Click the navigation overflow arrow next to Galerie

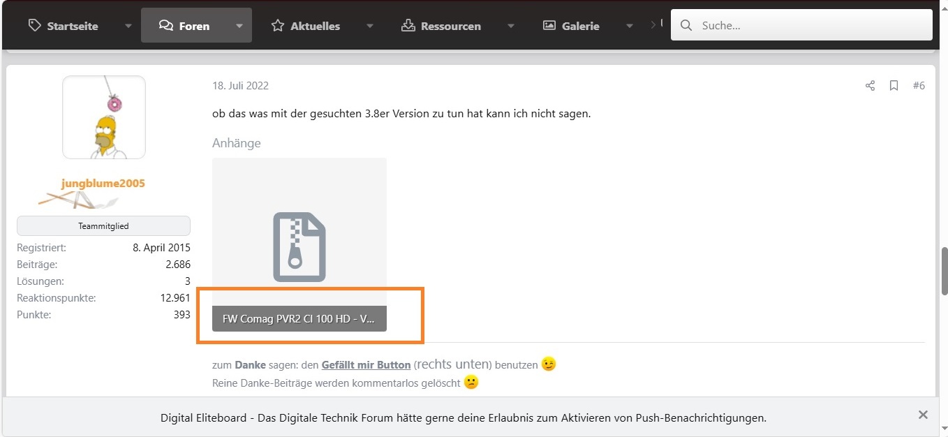pos(653,25)
